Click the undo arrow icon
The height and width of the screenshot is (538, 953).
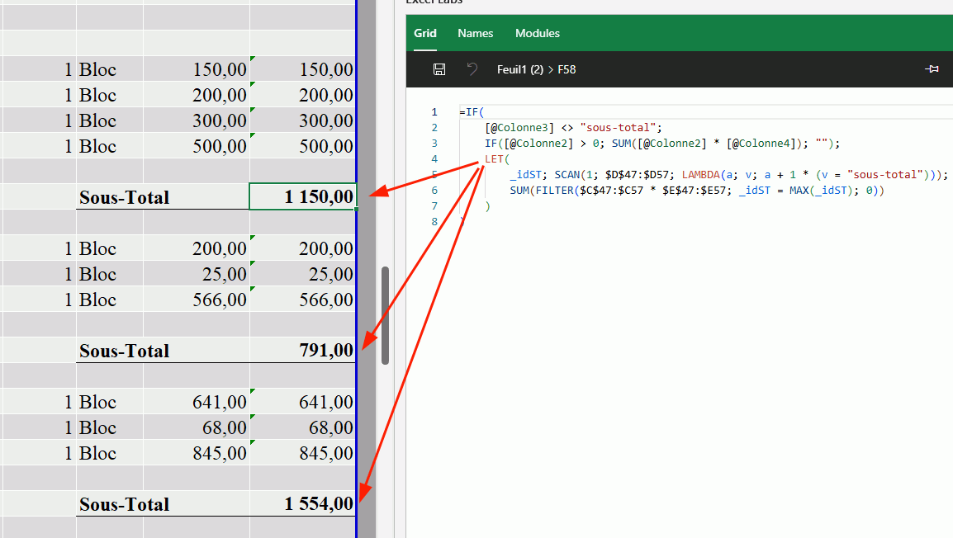pos(472,69)
